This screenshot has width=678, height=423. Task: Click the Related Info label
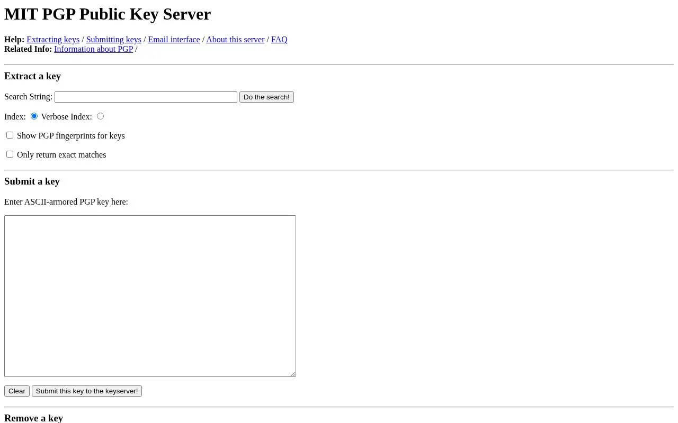point(28,49)
